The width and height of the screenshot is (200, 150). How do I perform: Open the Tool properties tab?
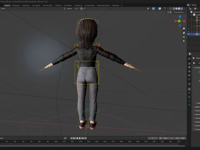(189, 59)
